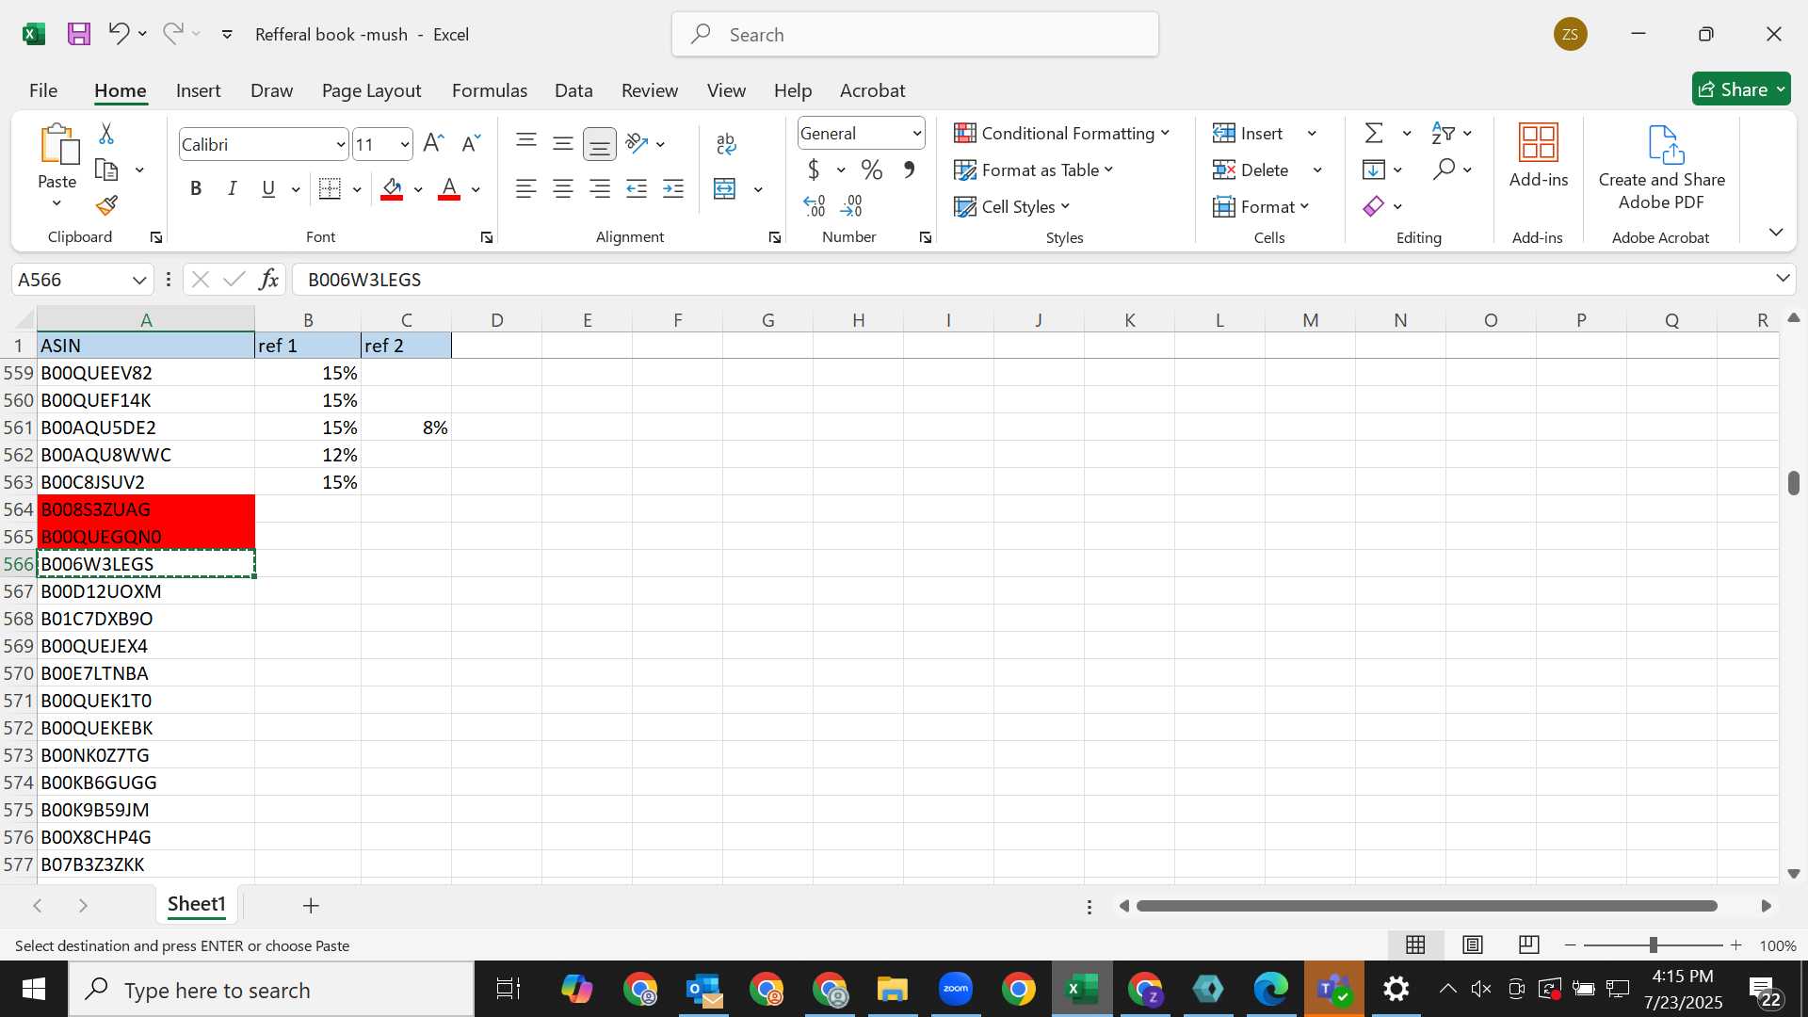Create and Share Adobe PDF
The image size is (1808, 1017).
[x=1662, y=169]
